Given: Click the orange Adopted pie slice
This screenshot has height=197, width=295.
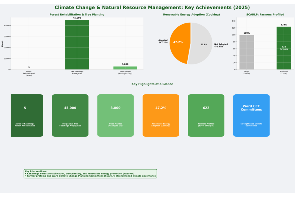Looking at the screenshot, I should coord(180,43).
